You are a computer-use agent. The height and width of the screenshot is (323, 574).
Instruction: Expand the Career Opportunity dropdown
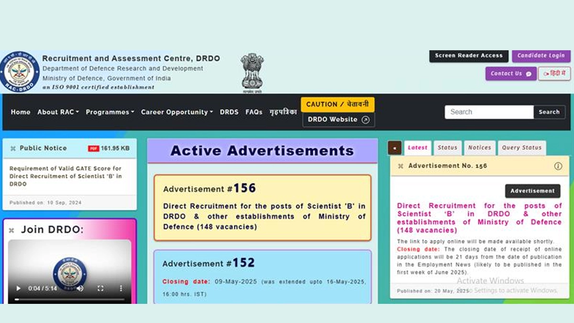click(x=177, y=112)
